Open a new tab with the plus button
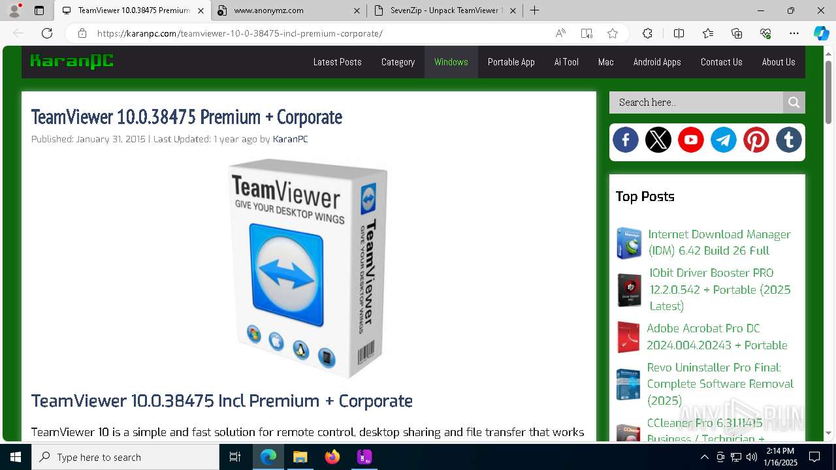Image resolution: width=836 pixels, height=470 pixels. pyautogui.click(x=535, y=10)
